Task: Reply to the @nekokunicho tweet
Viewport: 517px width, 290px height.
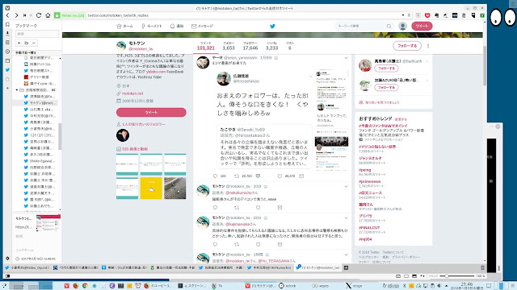Action: click(x=216, y=208)
